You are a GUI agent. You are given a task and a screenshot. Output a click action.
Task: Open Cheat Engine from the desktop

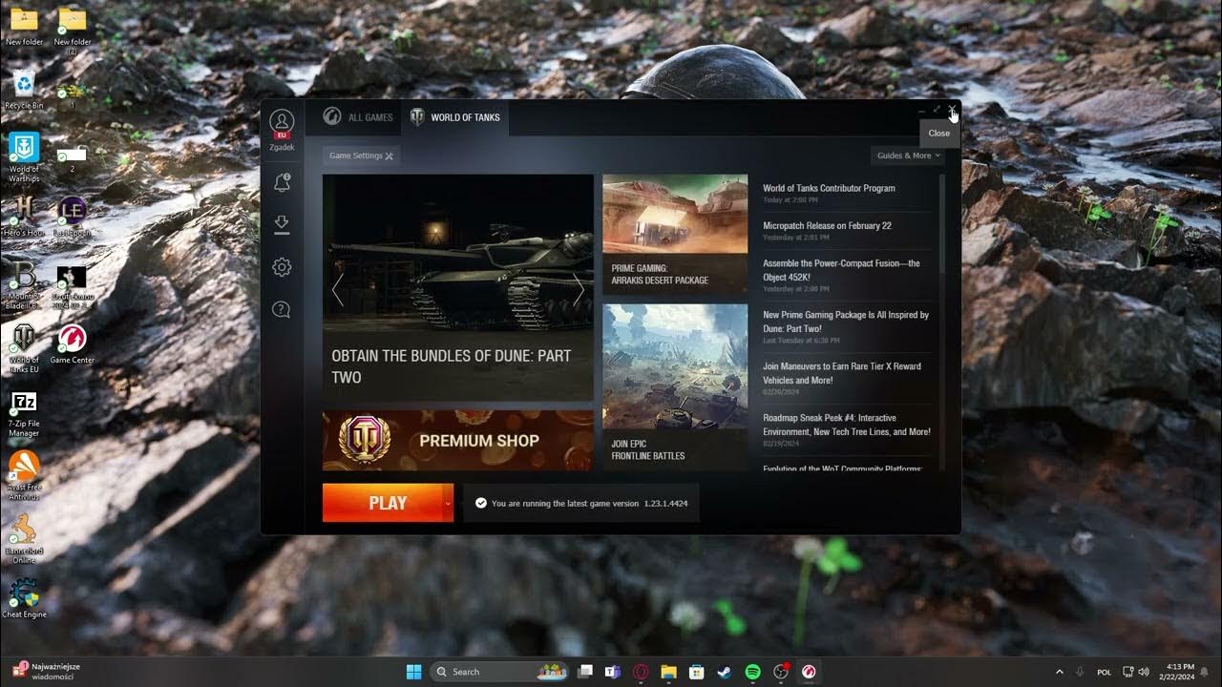[x=23, y=593]
